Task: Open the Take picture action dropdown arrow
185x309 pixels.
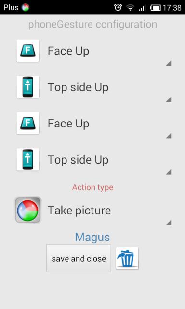Action: pos(169,223)
